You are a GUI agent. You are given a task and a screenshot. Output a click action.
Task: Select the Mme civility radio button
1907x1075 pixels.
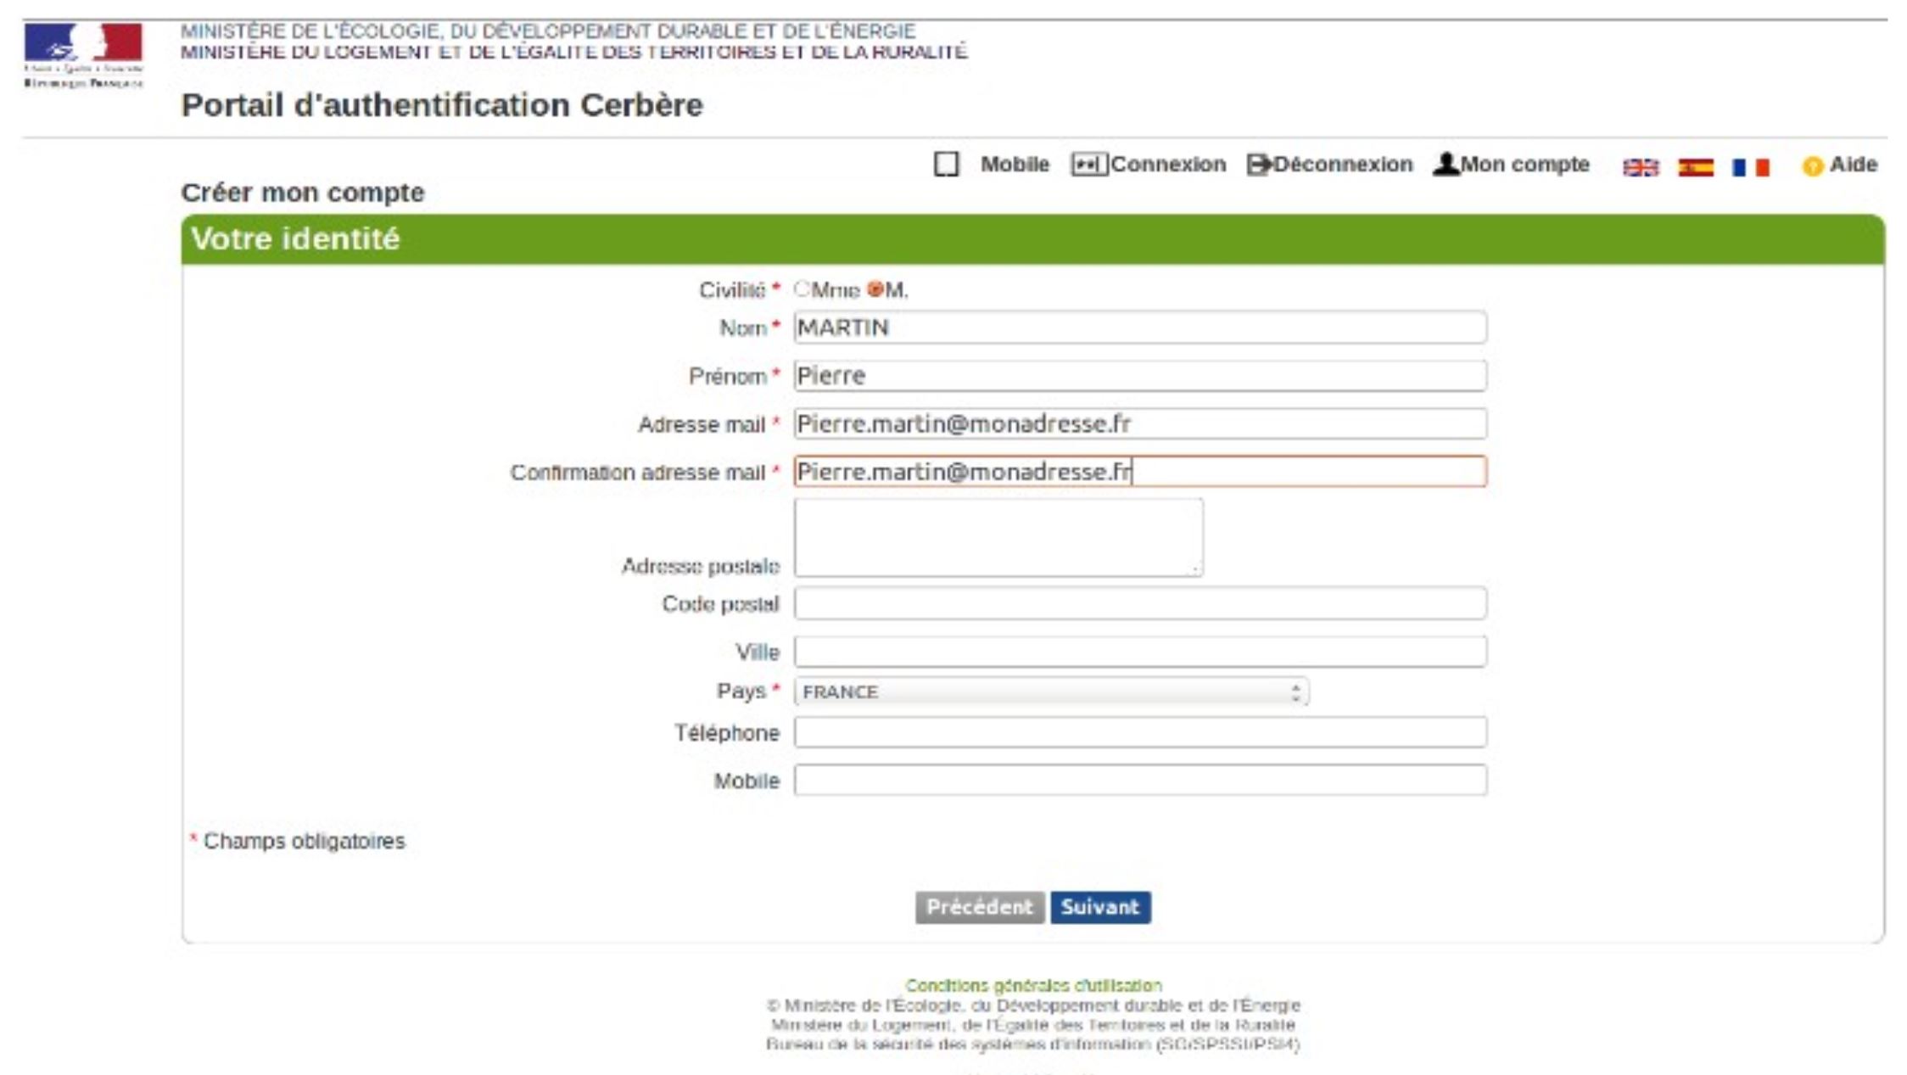tap(802, 289)
